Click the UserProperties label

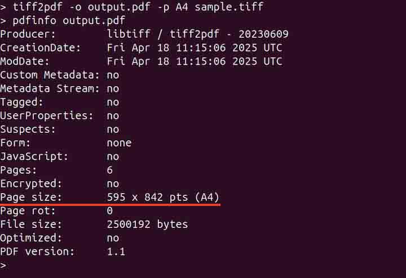pyautogui.click(x=46, y=115)
